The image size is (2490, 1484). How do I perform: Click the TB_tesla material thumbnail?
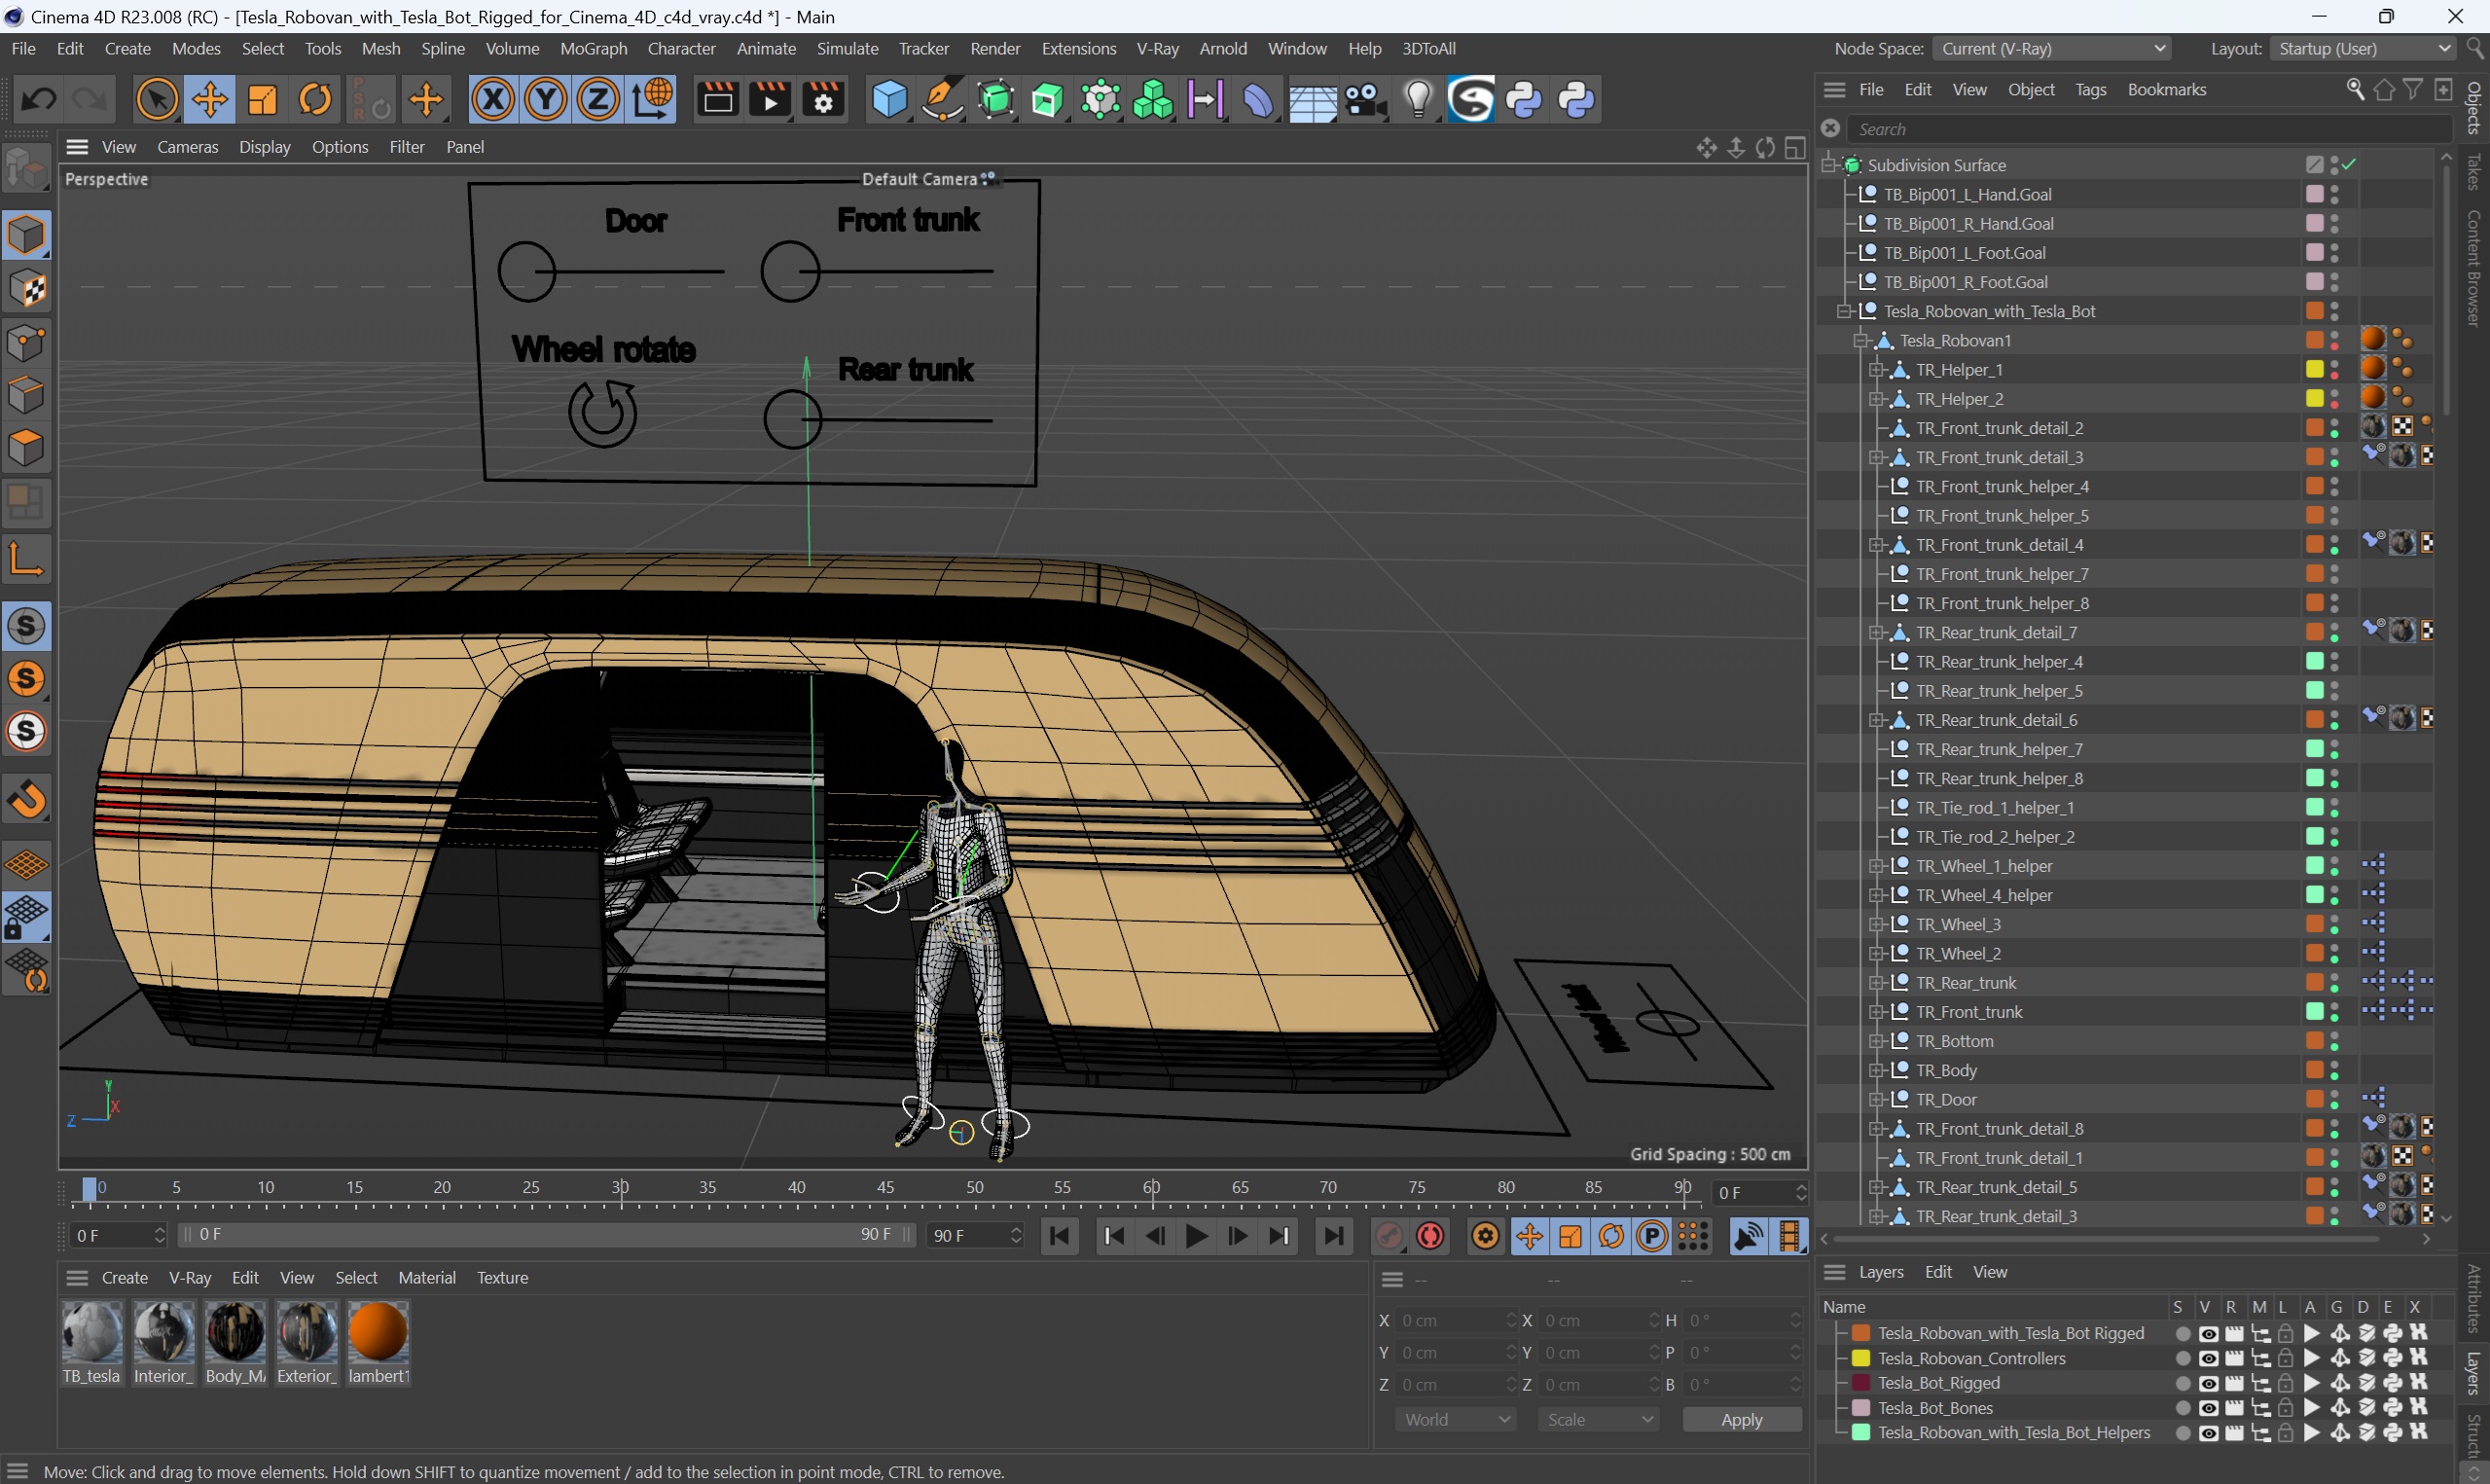[92, 1332]
